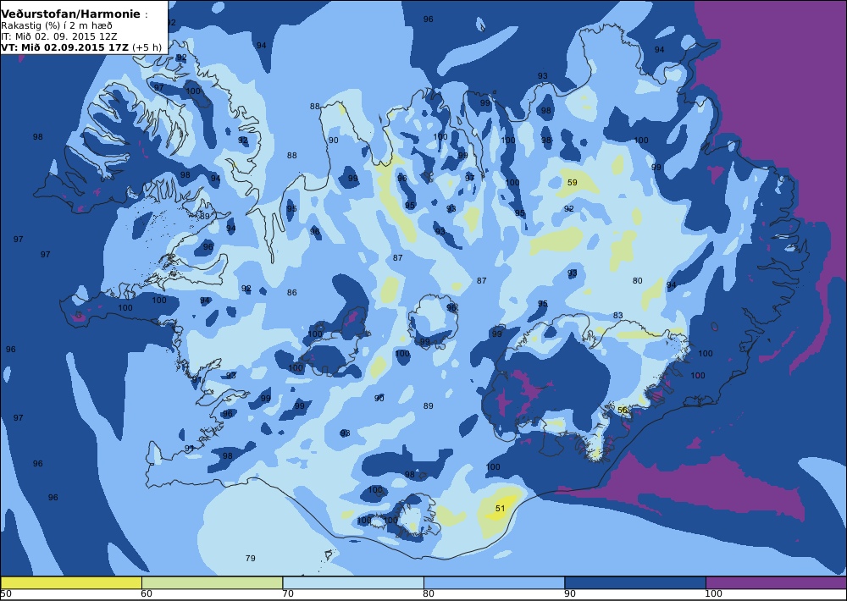Image resolution: width=847 pixels, height=601 pixels.
Task: Click the 'Veðurstofan/Harmonie' title text
Action: click(x=70, y=14)
